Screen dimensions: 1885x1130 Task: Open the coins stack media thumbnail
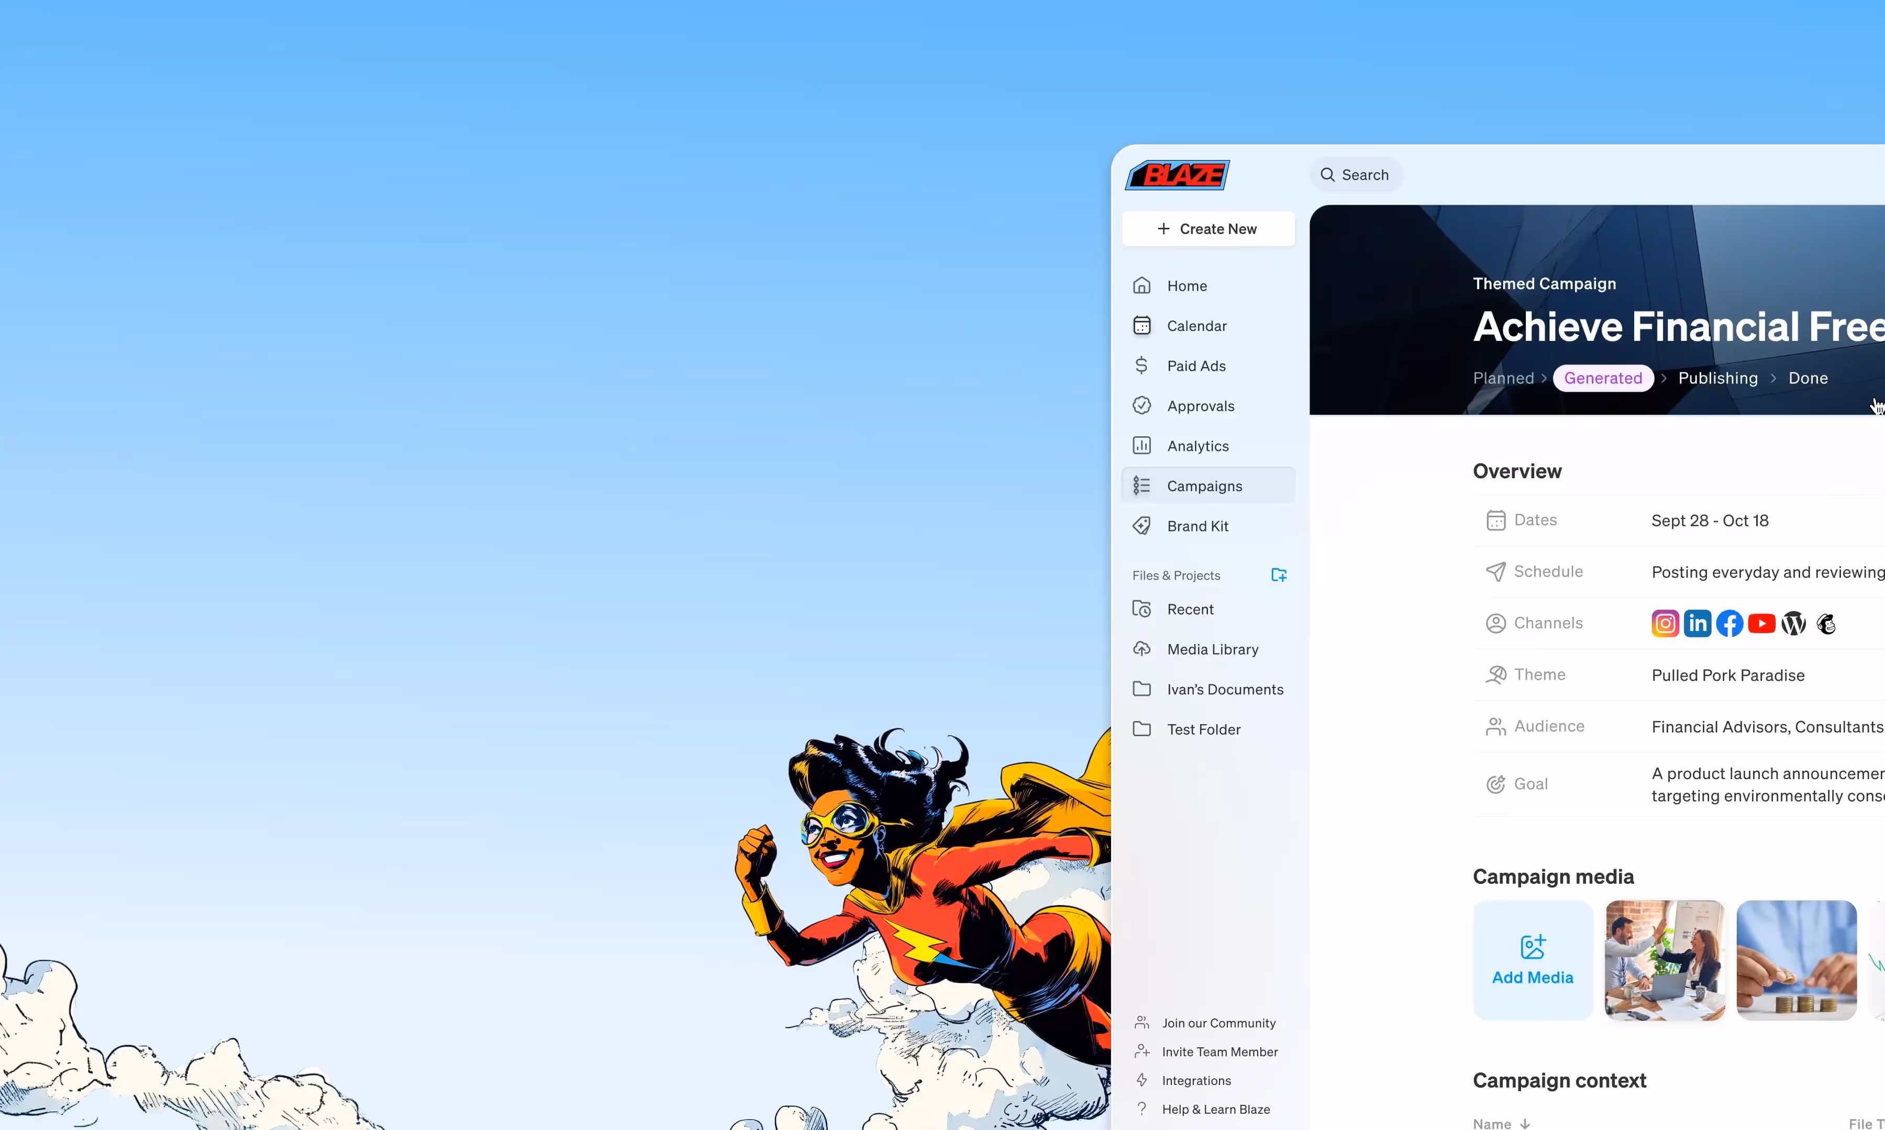point(1796,959)
